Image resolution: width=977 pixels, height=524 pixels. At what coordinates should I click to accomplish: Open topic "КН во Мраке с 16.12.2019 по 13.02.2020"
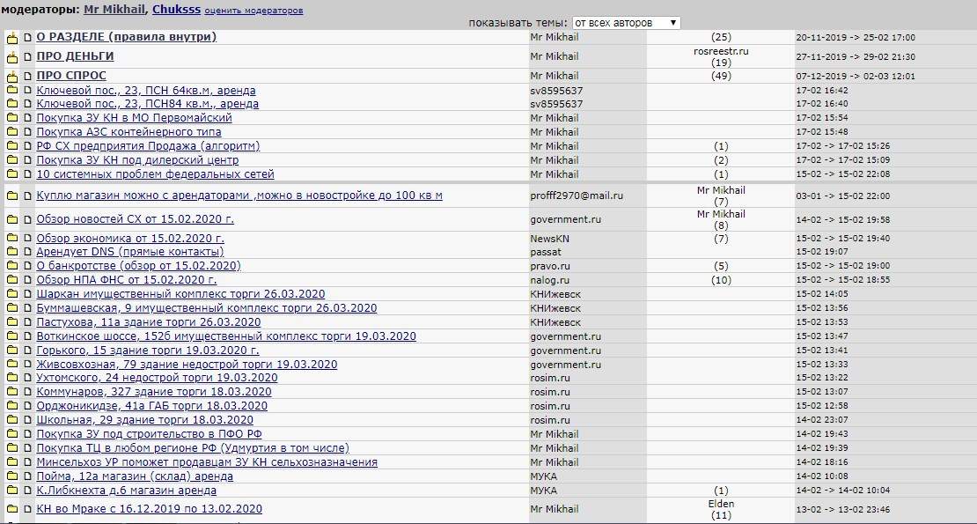coord(149,509)
